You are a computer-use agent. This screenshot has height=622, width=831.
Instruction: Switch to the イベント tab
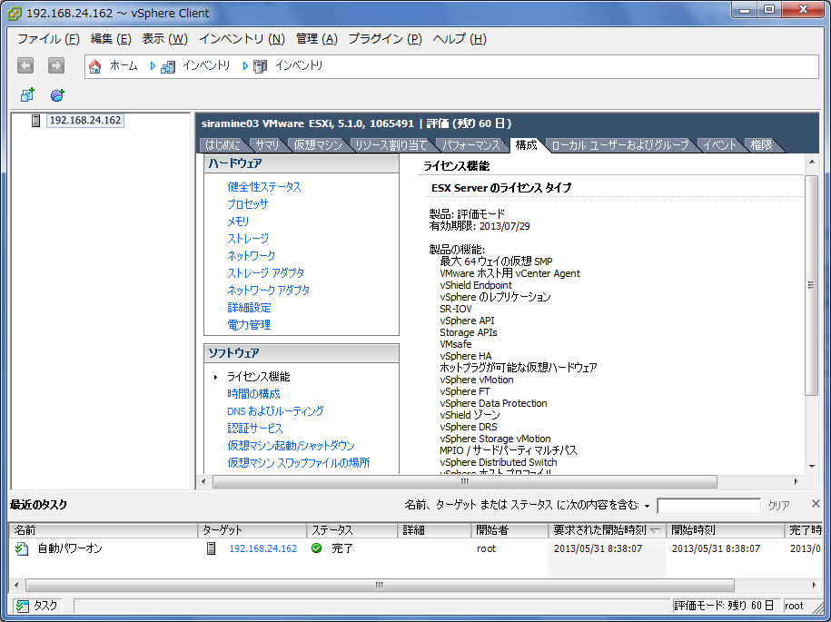pos(719,145)
